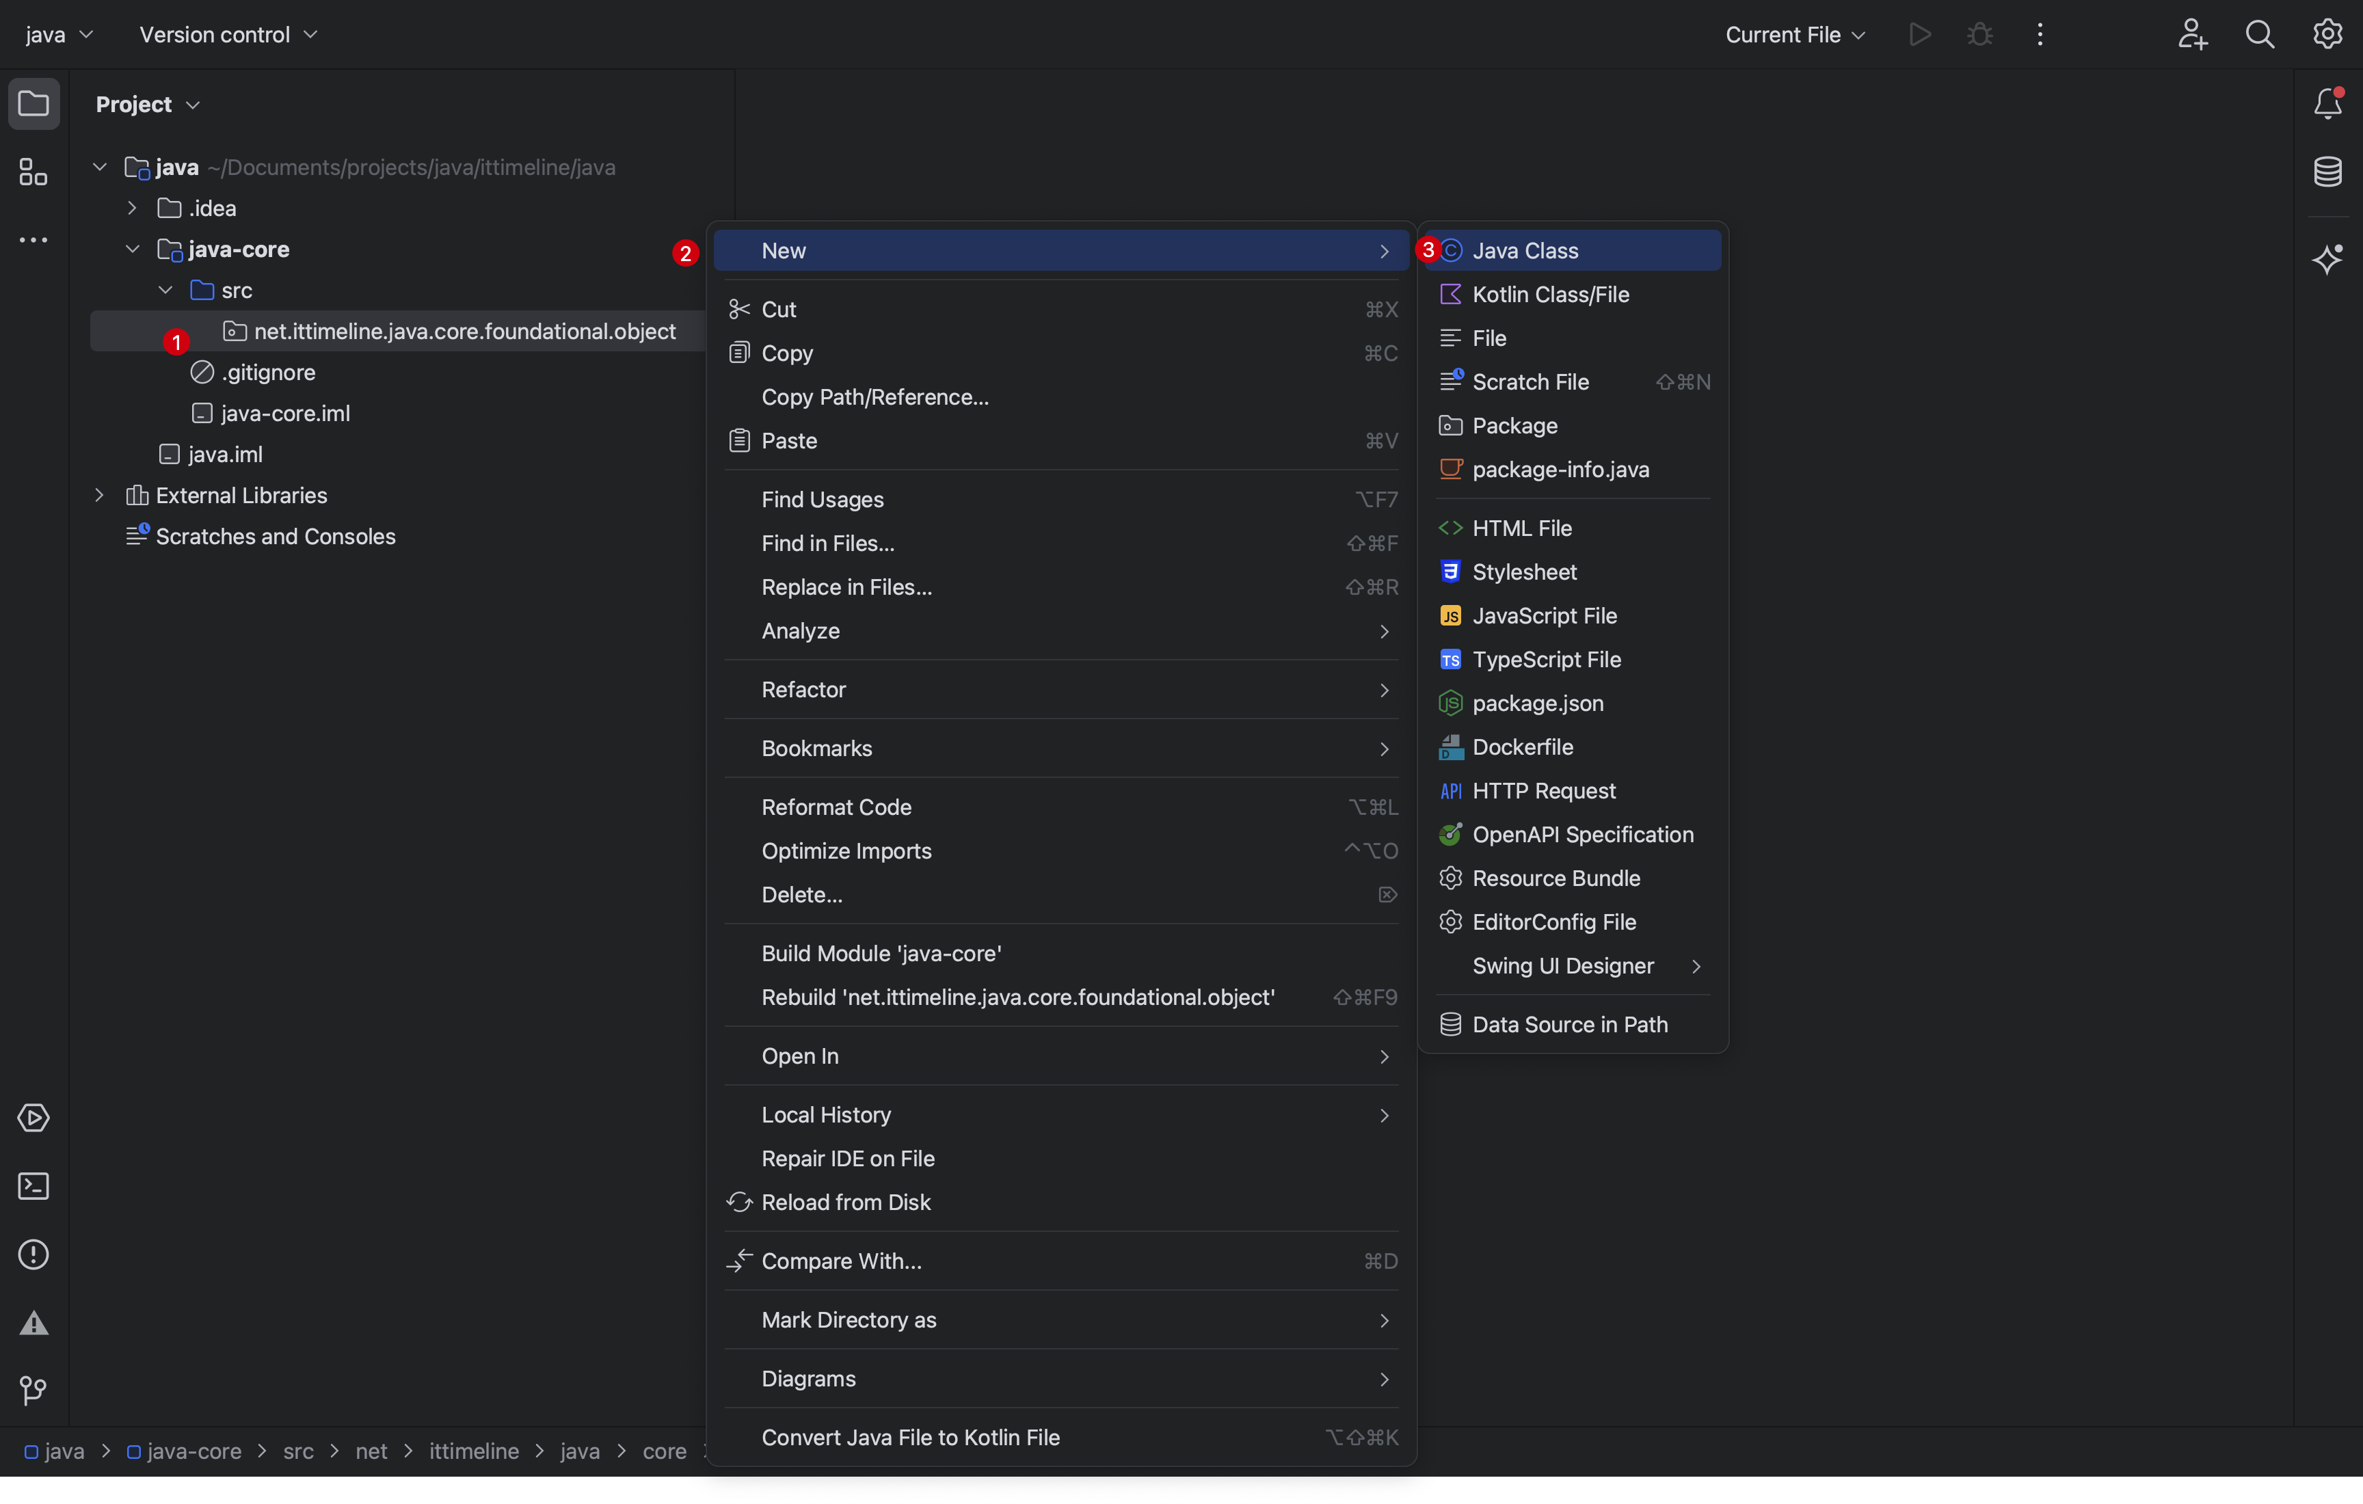Create a Dockerfile from the submenu
Viewport: 2363px width, 1504px height.
click(1573, 747)
